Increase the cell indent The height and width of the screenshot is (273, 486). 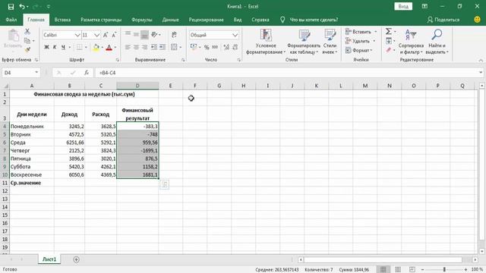coord(163,47)
